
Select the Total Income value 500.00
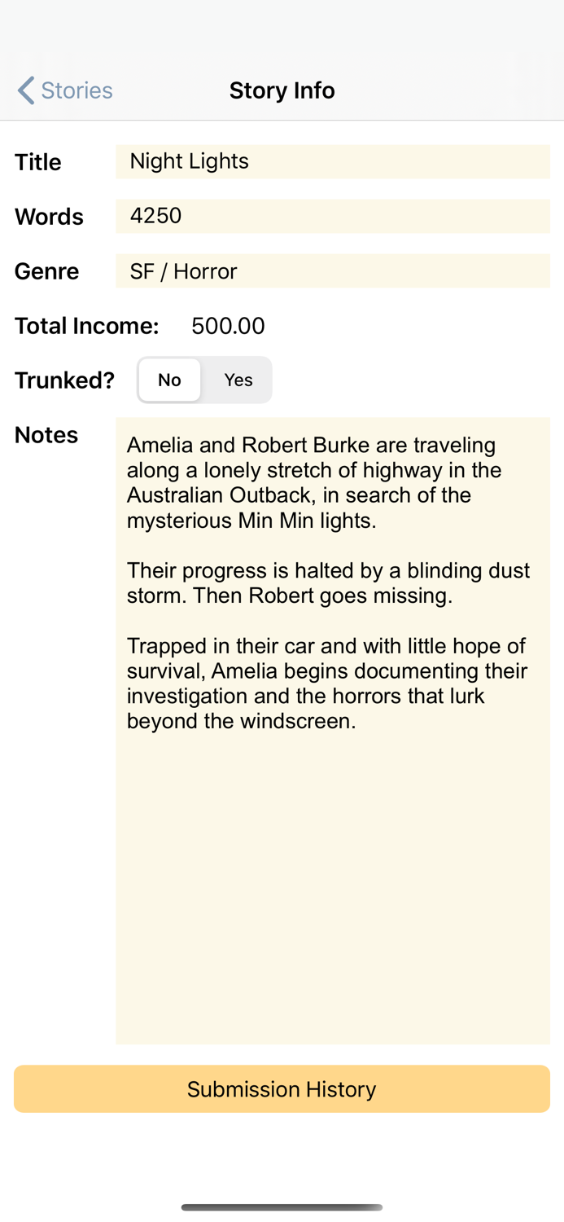(228, 325)
